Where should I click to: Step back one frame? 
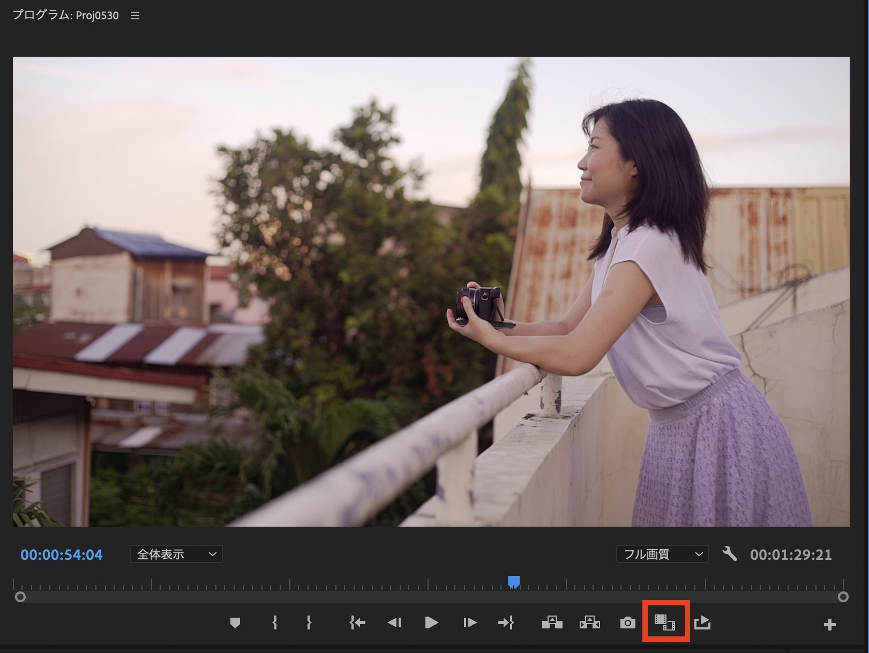pos(394,622)
